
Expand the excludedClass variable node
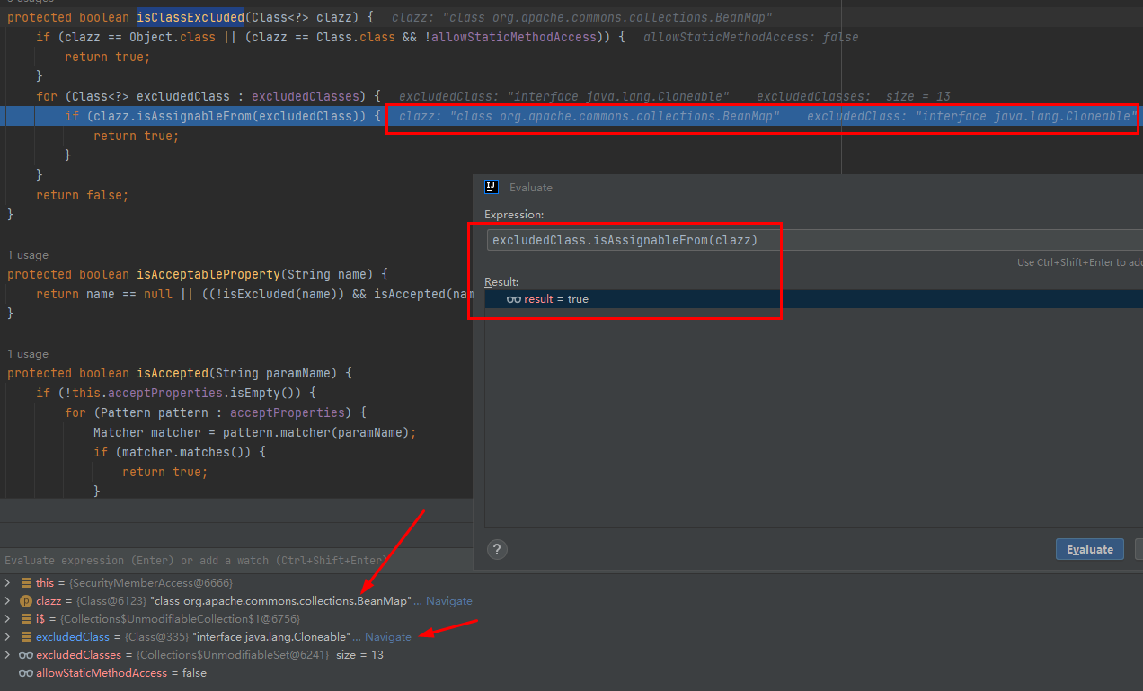click(x=7, y=637)
